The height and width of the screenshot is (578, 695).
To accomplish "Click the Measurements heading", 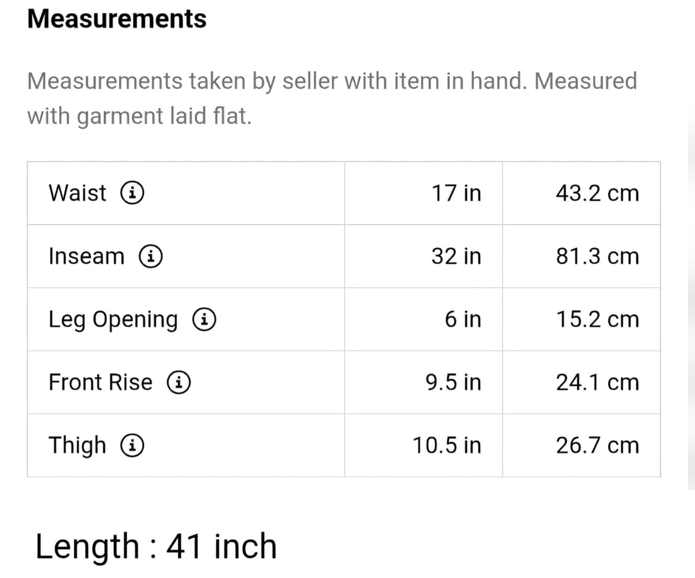I will pyautogui.click(x=117, y=19).
